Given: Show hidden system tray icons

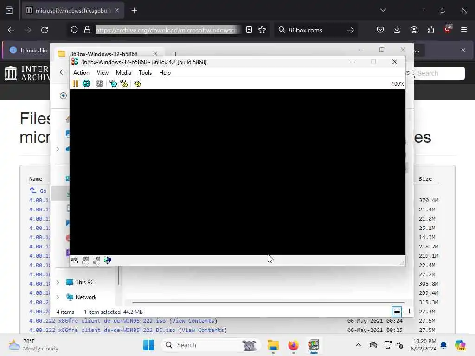Looking at the screenshot, I should point(359,345).
